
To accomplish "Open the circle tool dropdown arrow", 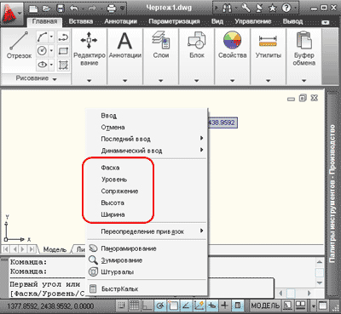I will [x=51, y=51].
